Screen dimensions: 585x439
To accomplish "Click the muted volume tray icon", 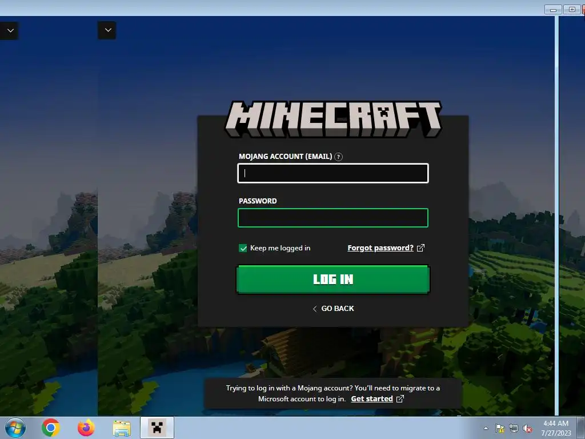I will [527, 429].
